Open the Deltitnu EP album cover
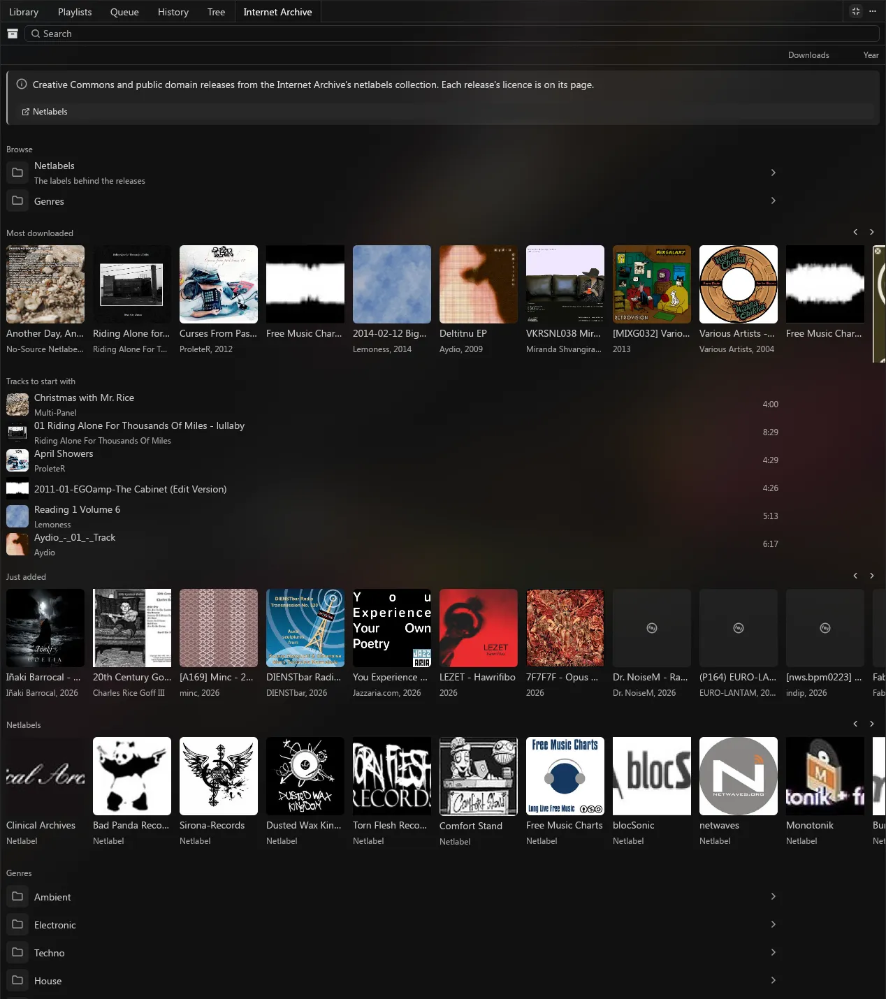886x999 pixels. [479, 284]
